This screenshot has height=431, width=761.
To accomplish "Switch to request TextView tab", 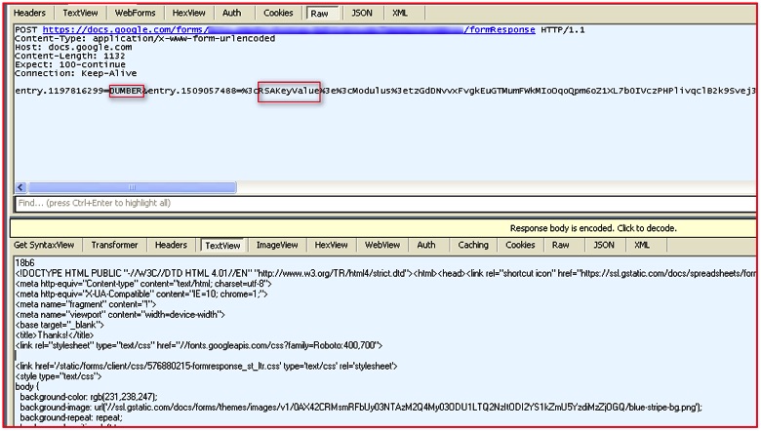I will (x=80, y=13).
